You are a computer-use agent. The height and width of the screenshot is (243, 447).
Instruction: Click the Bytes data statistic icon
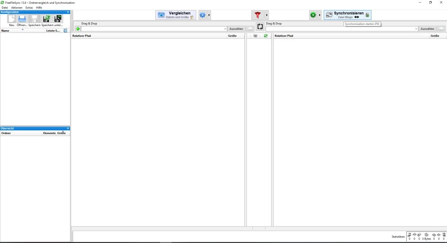[427, 234]
